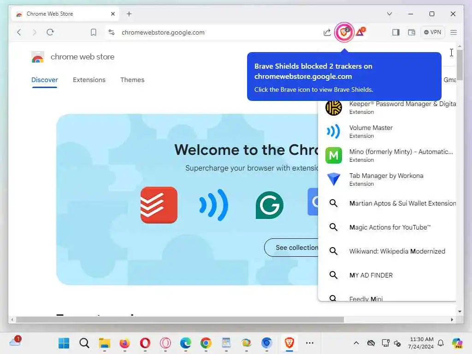Launch Microsoft Edge from taskbar
This screenshot has height=354, width=472.
(x=185, y=343)
